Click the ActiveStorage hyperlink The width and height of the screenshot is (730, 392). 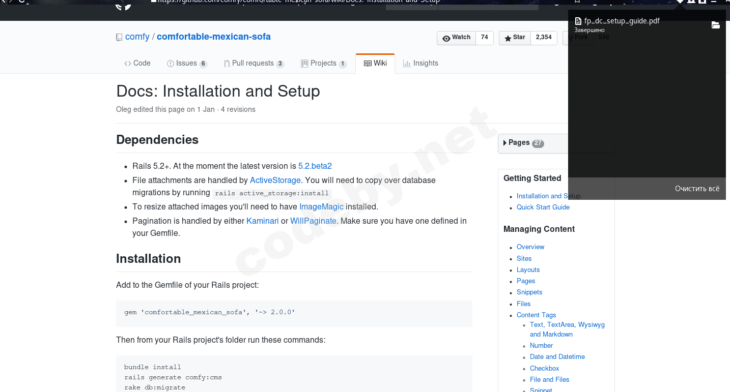pyautogui.click(x=275, y=180)
